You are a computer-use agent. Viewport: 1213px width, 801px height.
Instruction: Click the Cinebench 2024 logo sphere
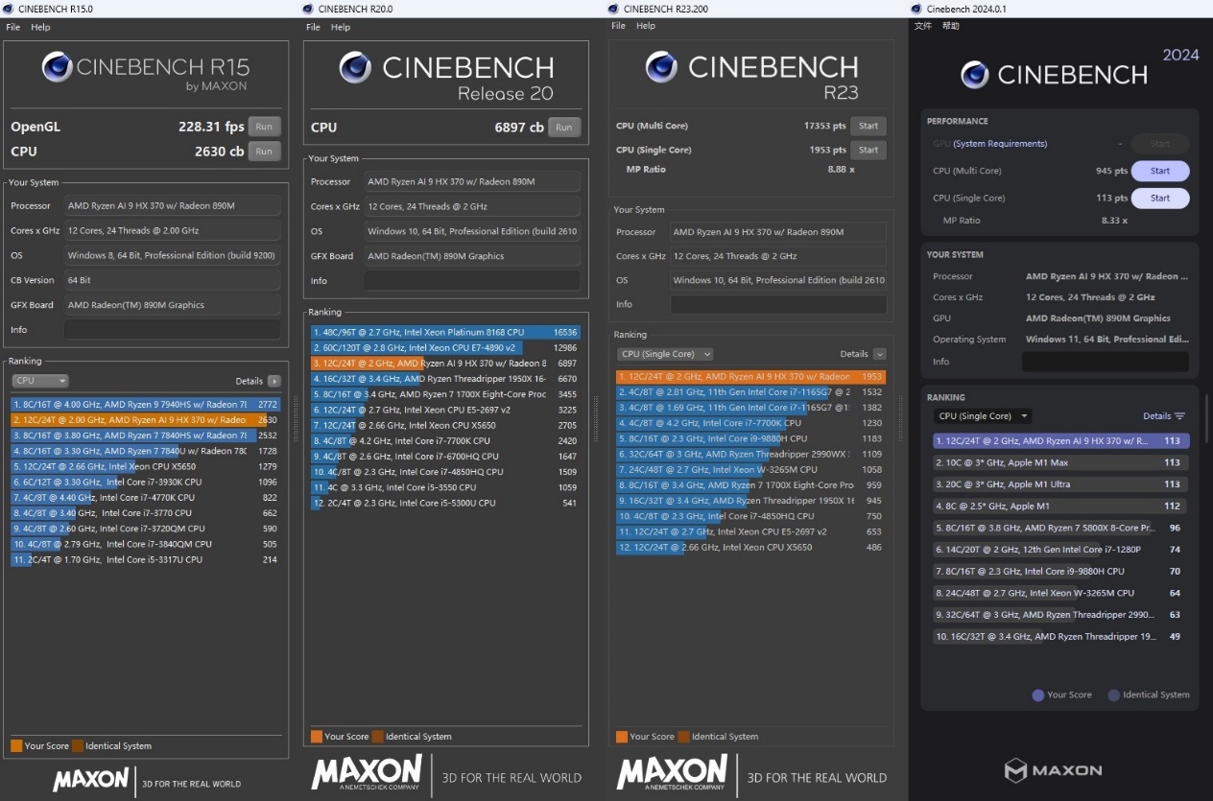point(975,75)
